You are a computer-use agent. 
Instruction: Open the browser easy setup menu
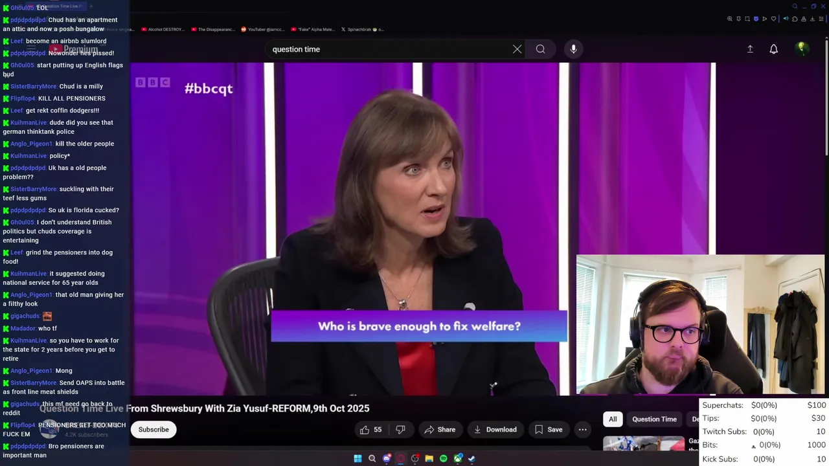coord(821,19)
